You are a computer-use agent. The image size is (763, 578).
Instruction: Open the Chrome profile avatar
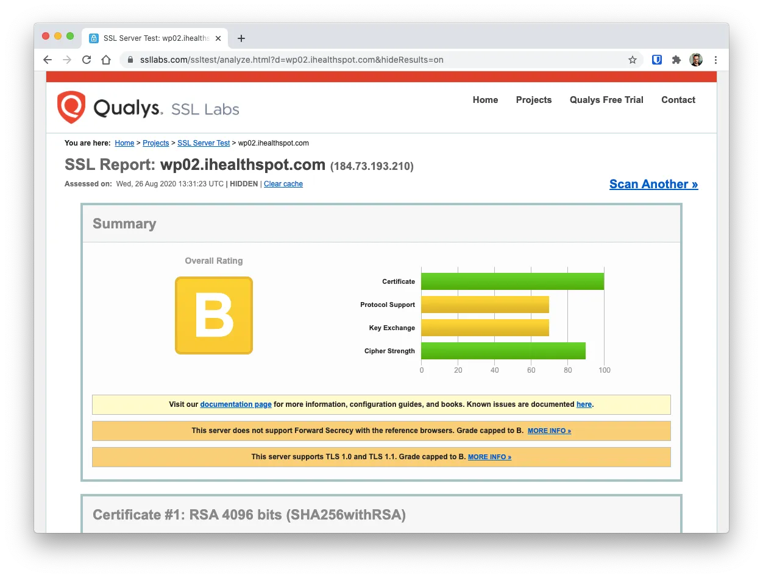pos(696,60)
